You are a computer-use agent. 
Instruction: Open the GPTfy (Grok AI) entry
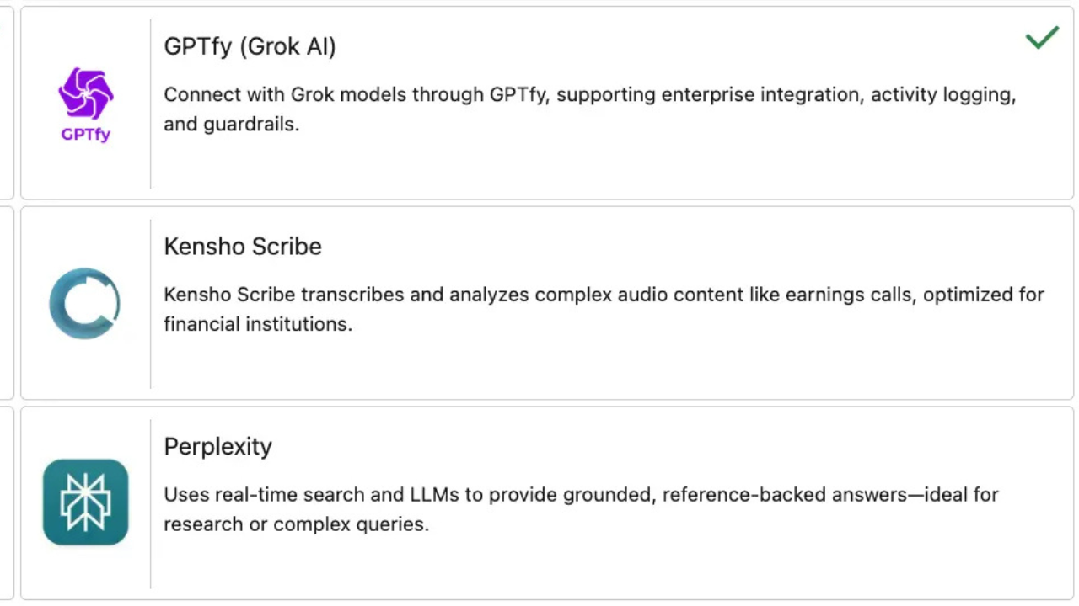[x=250, y=46]
